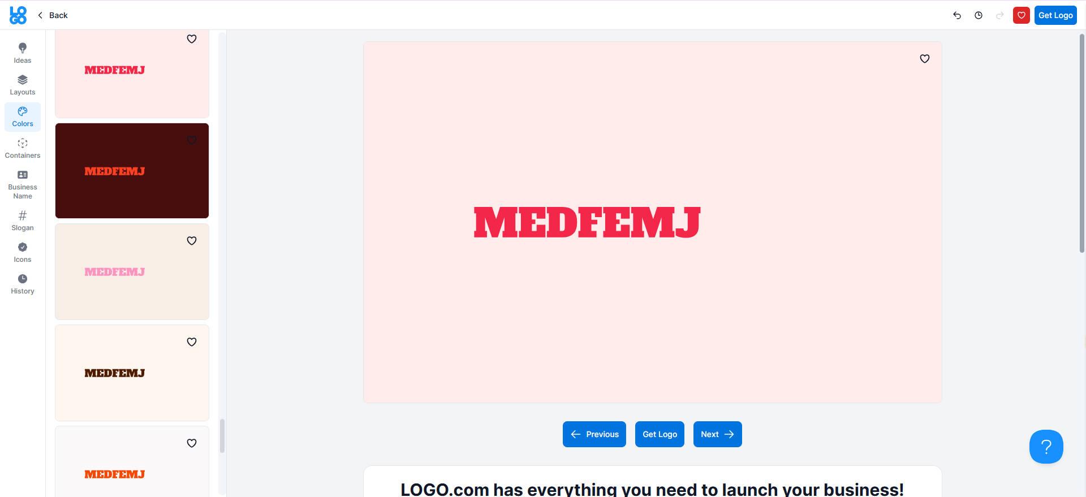Viewport: 1086px width, 497px height.
Task: Favorite the main logo preview with heart
Action: tap(924, 58)
